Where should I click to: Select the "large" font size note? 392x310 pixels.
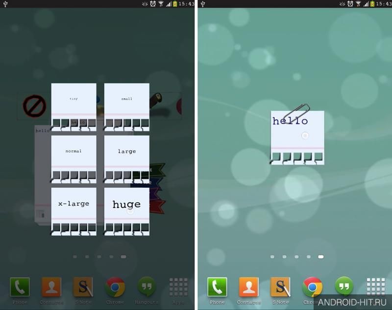tap(127, 159)
